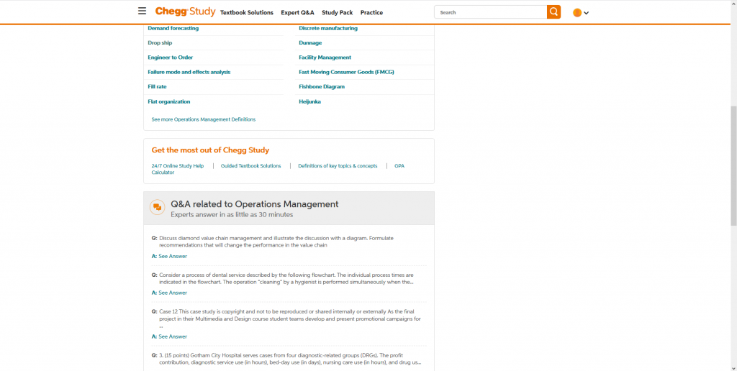Viewport: 737px width, 371px height.
Task: Click the Heijunka definition link
Action: tap(309, 101)
